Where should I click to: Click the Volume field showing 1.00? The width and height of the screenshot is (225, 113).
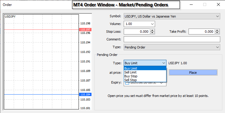pos(139,24)
